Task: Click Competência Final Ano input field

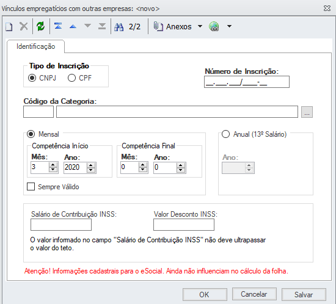Action: (x=165, y=167)
